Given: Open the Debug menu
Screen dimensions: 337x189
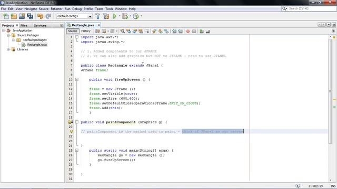Looking at the screenshot, I should click(x=77, y=9).
